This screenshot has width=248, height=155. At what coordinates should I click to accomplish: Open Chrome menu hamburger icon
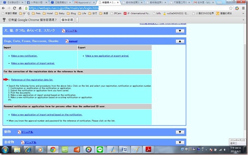(x=243, y=8)
